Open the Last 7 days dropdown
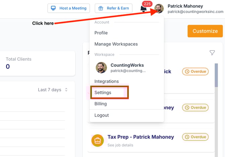 click(x=53, y=90)
